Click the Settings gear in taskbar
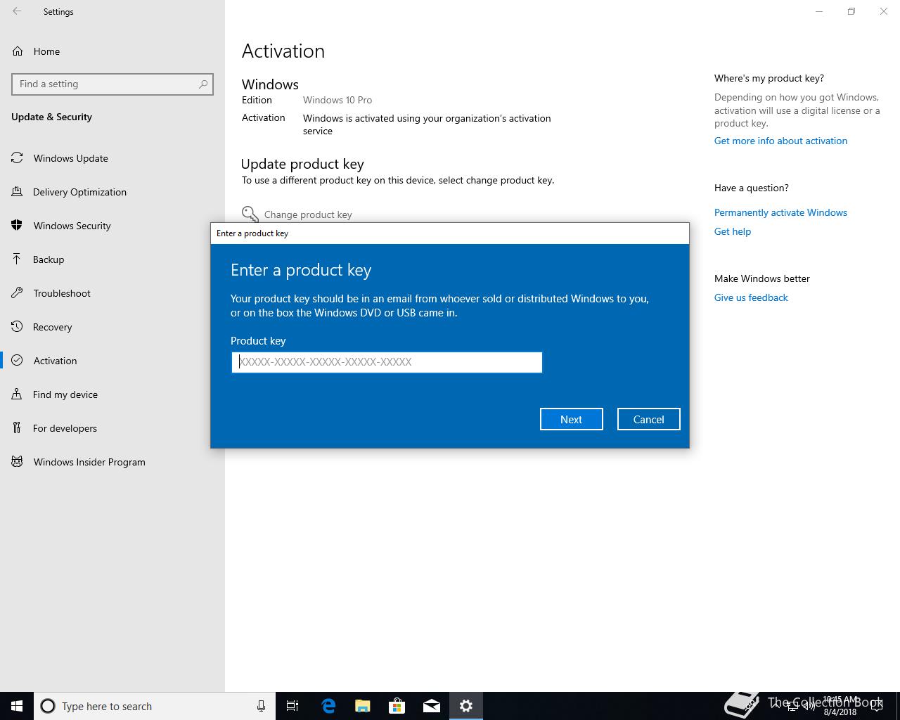900x720 pixels. (466, 706)
